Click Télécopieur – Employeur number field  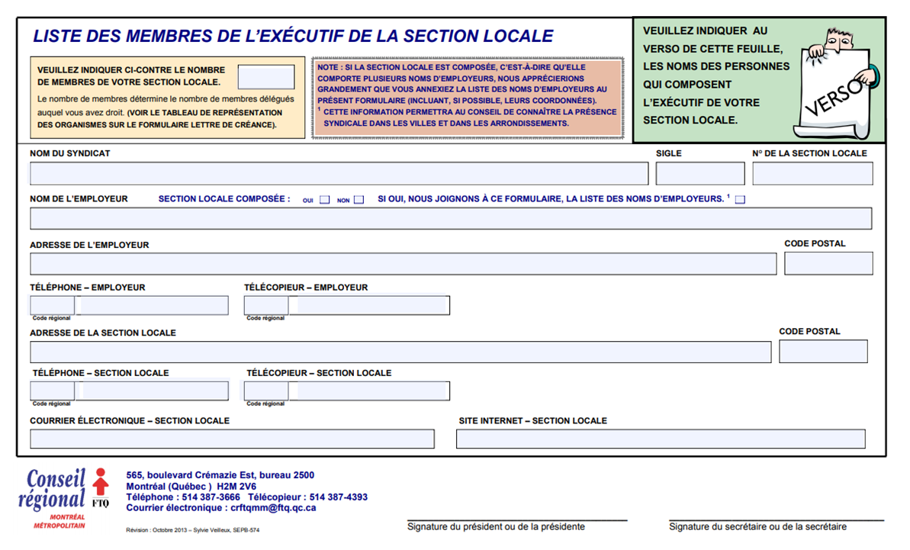point(369,305)
